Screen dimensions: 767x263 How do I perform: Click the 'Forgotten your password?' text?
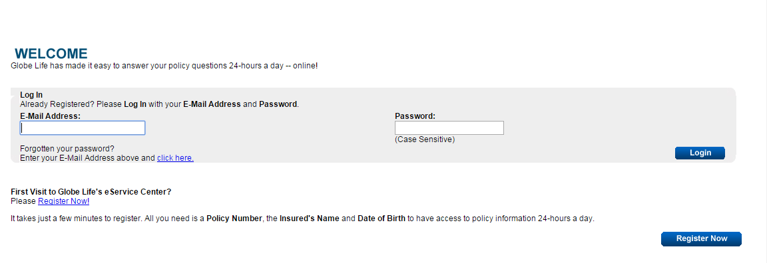pos(67,149)
